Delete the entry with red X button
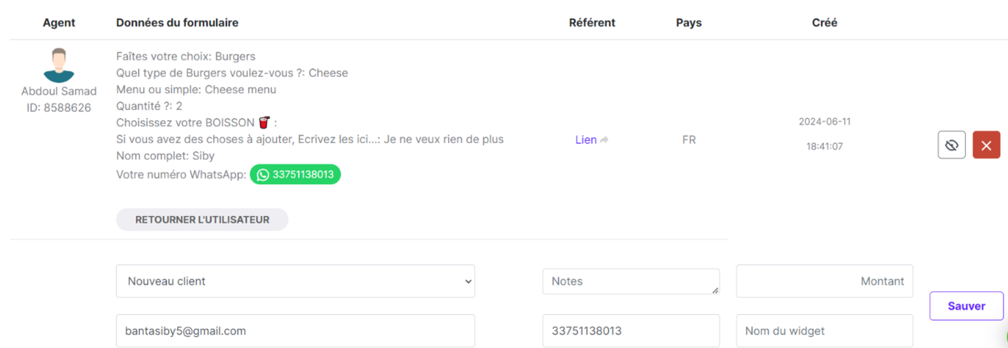Screen dimensions: 1008x348 986,145
